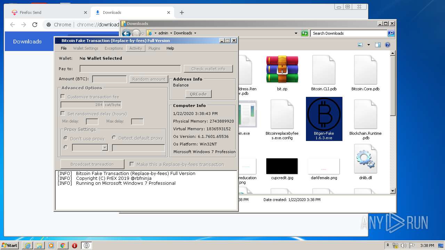Open new Chrome tab
445x250 pixels.
point(182,12)
